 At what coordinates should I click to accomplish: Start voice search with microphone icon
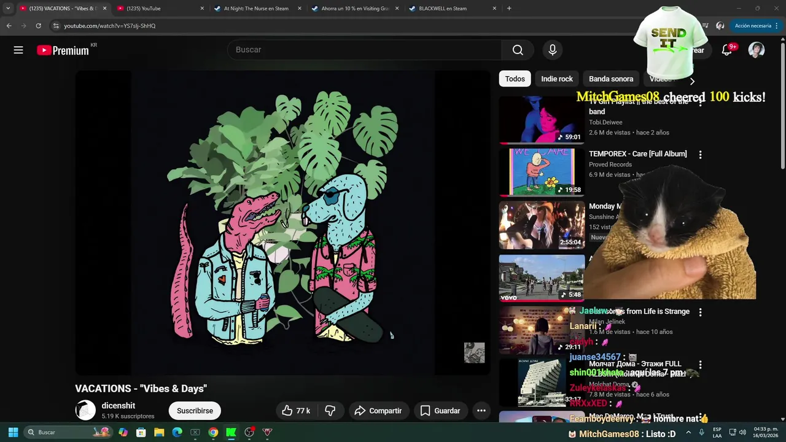(553, 50)
